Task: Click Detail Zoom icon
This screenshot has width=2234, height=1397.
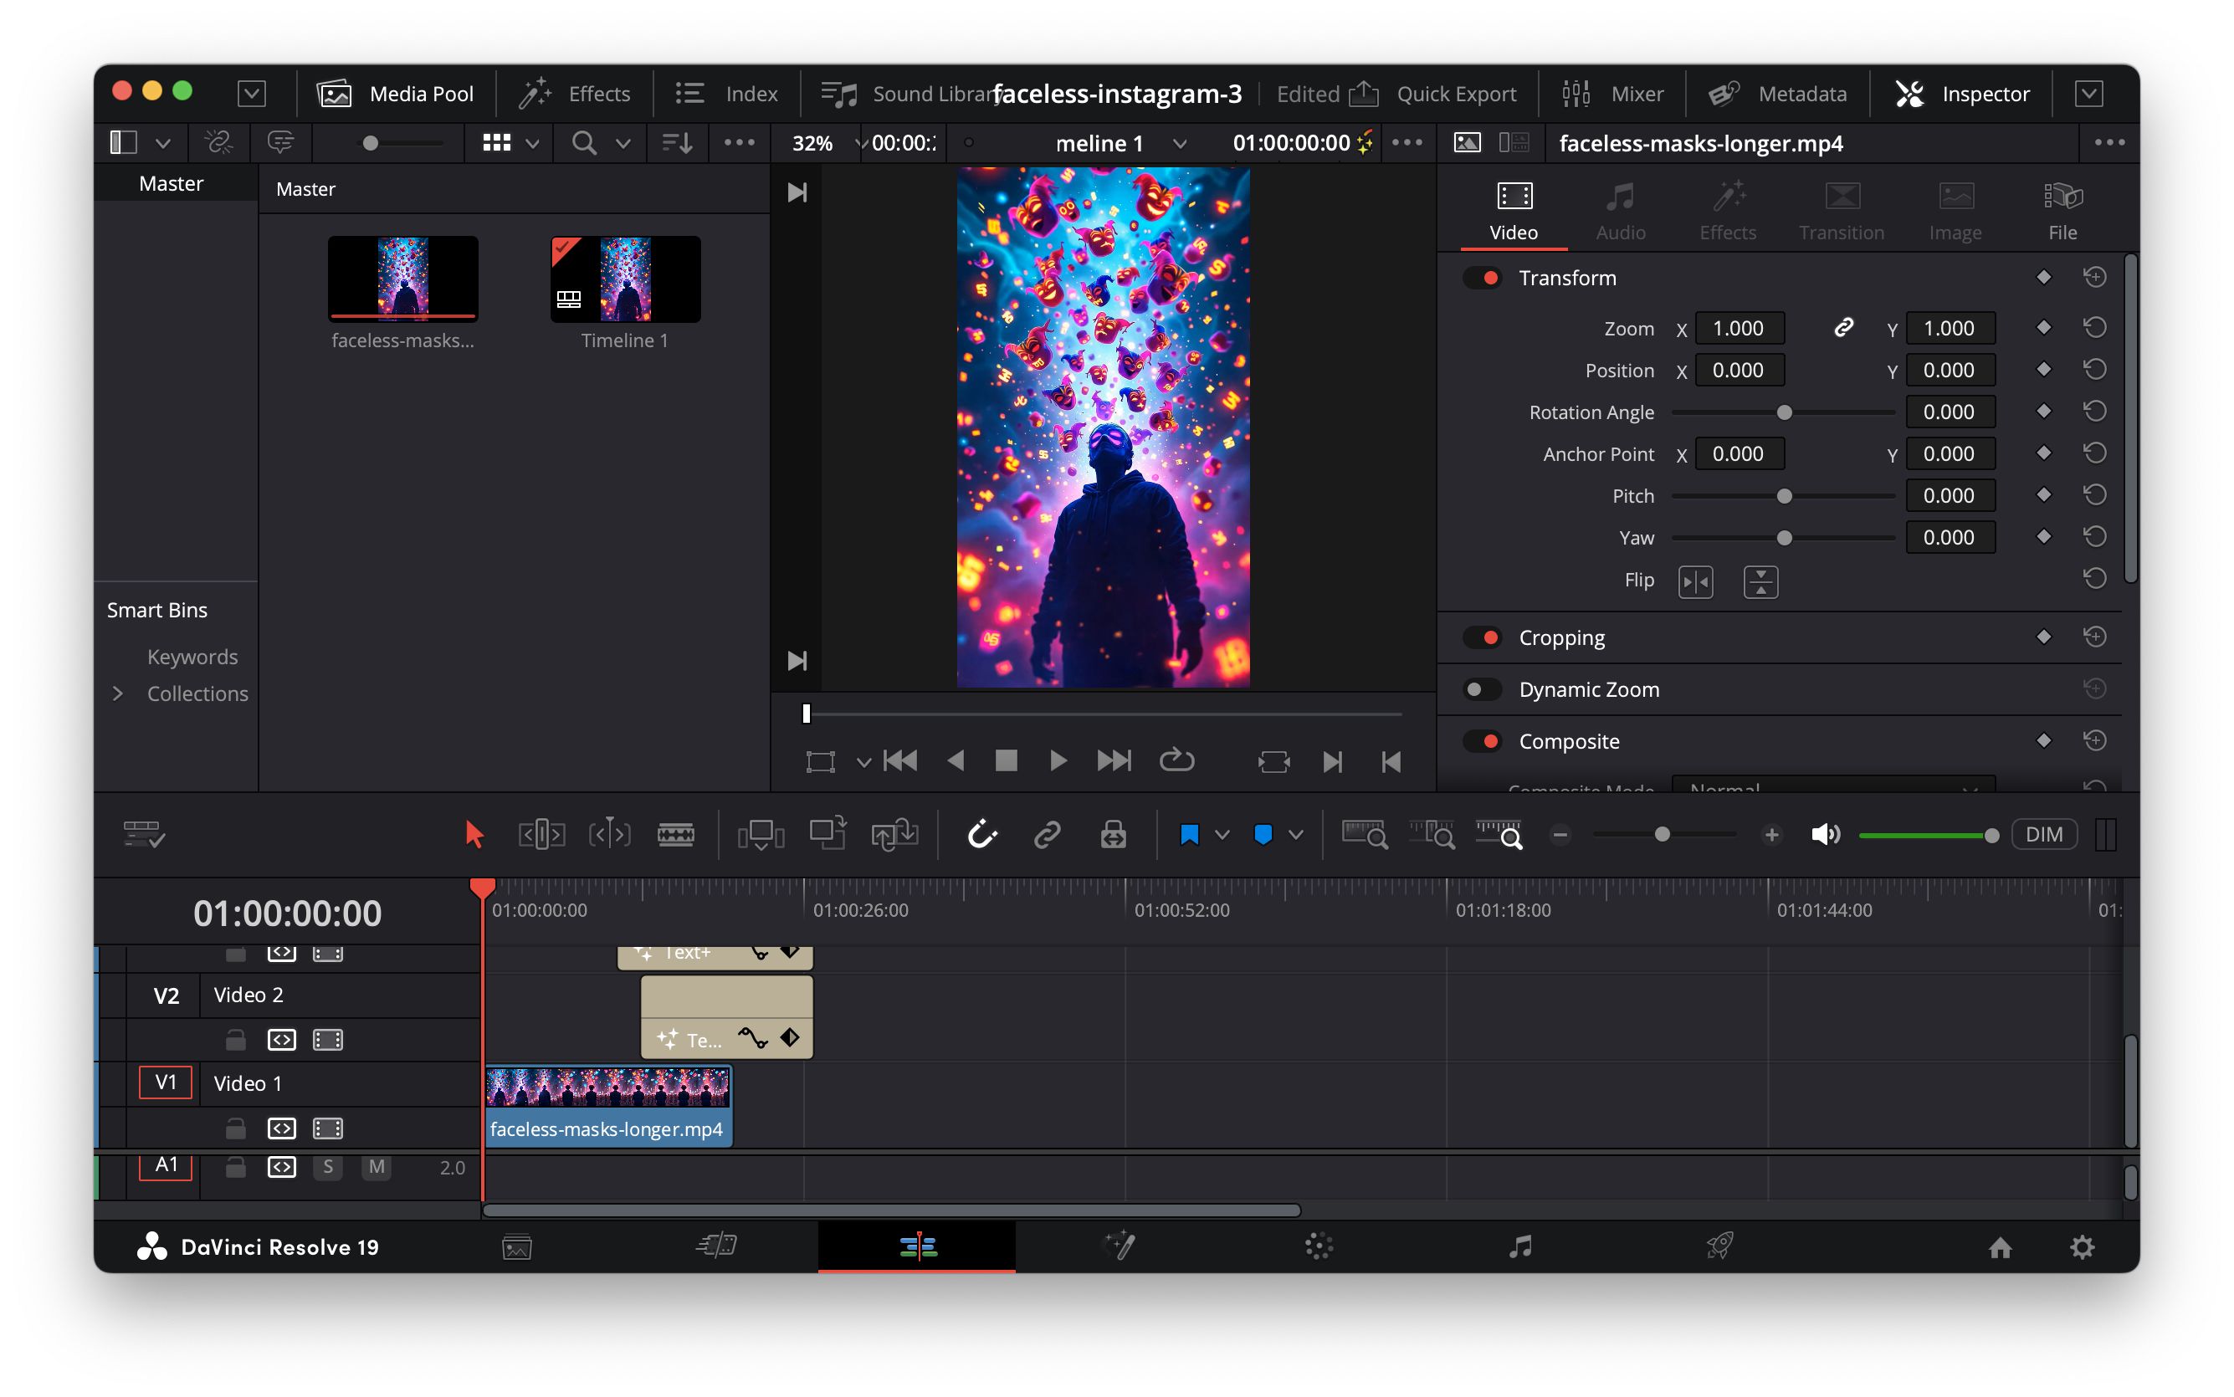Action: tap(1432, 834)
